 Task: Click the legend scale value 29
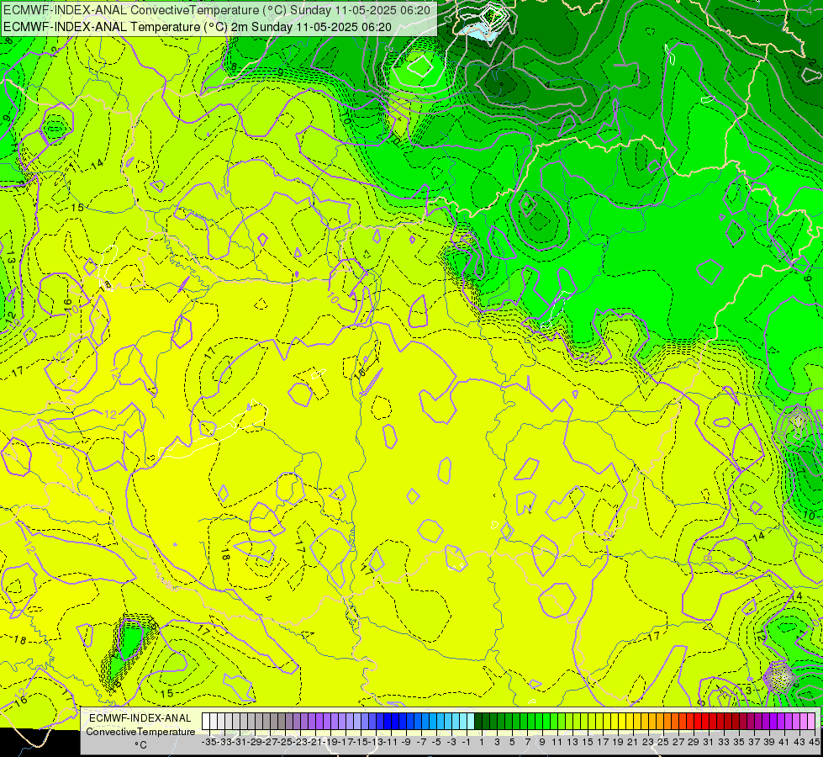(x=694, y=742)
